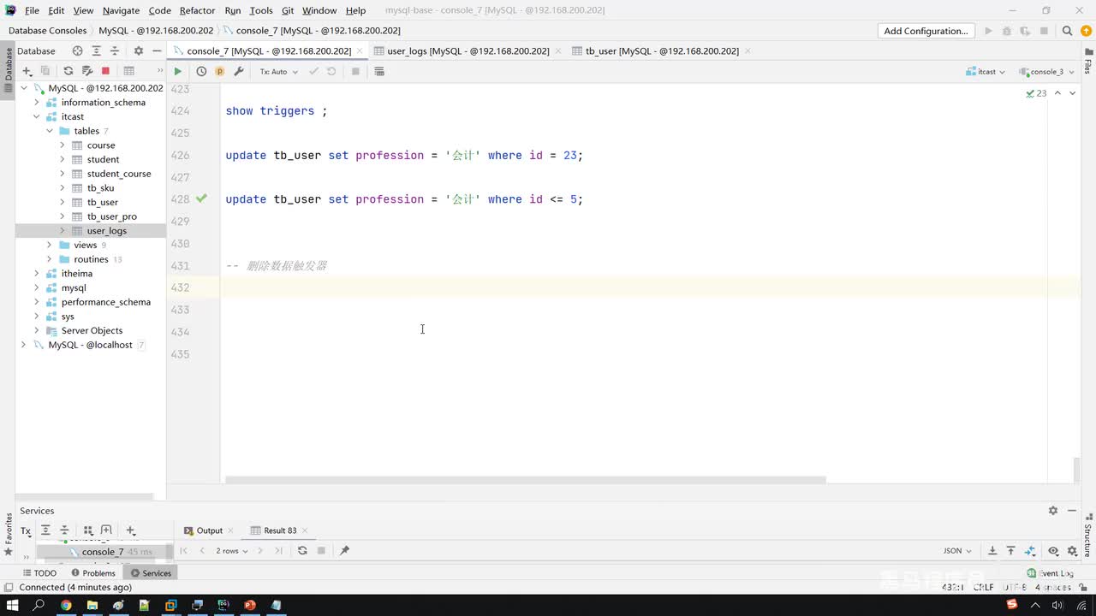Click the Windows Start button
The width and height of the screenshot is (1096, 616).
click(13, 605)
